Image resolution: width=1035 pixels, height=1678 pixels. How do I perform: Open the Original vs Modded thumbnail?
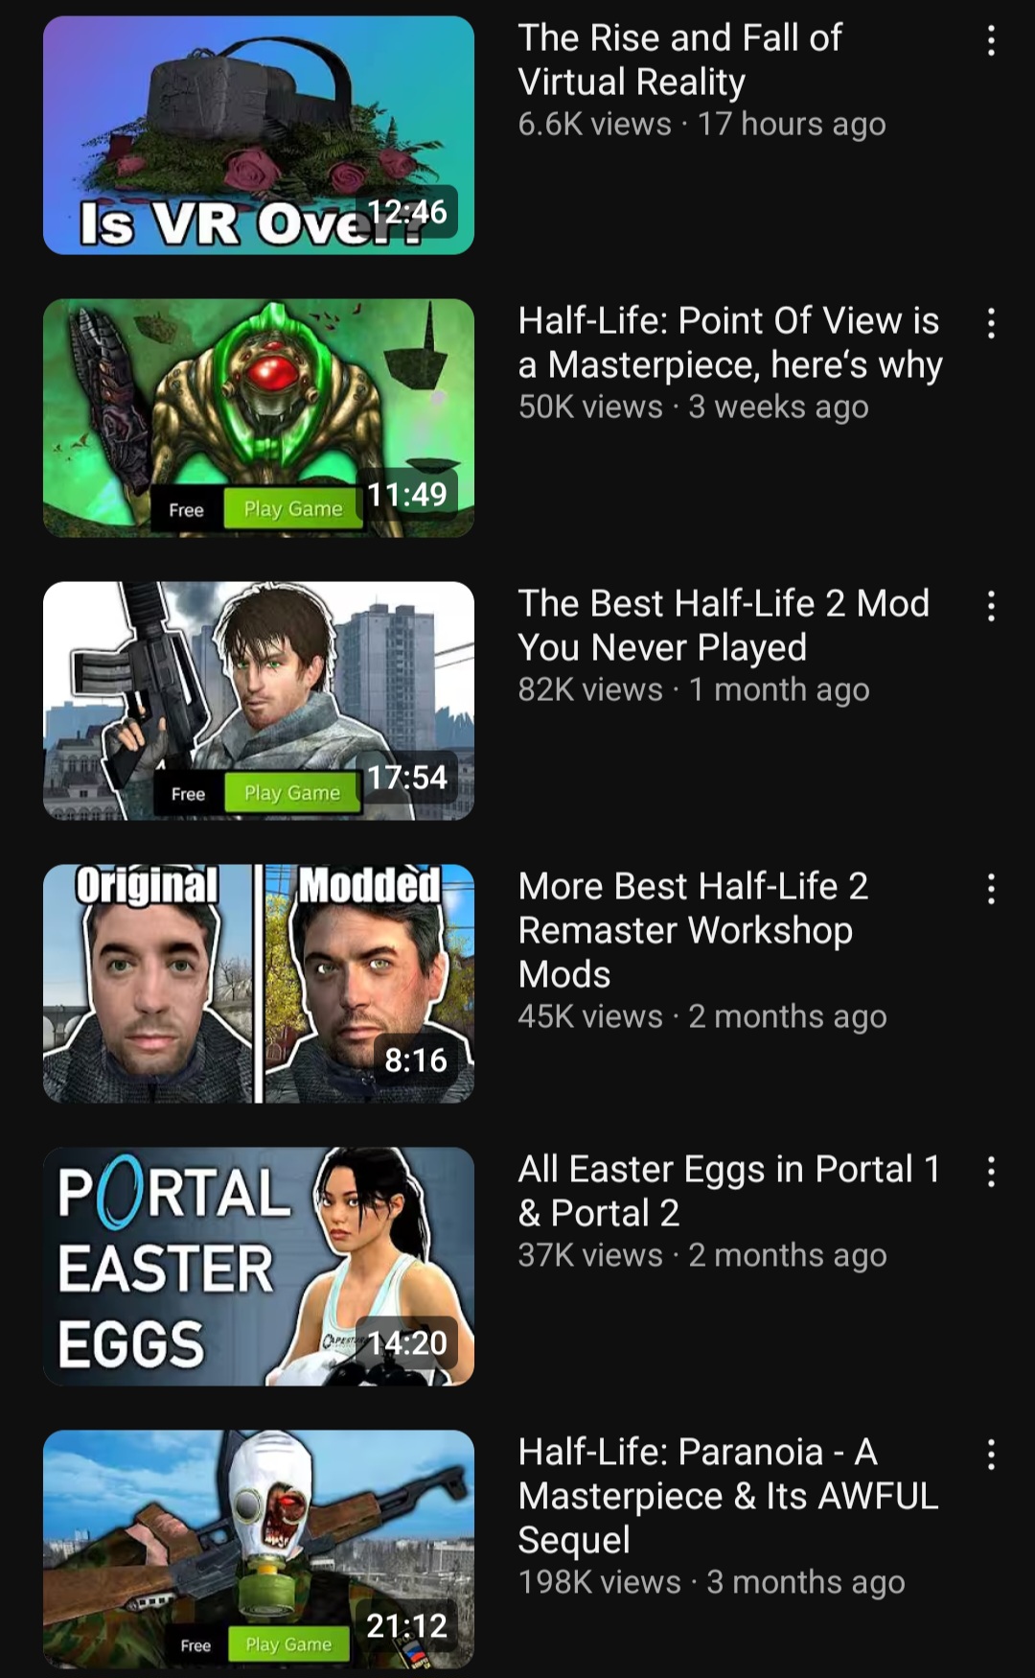(x=259, y=984)
